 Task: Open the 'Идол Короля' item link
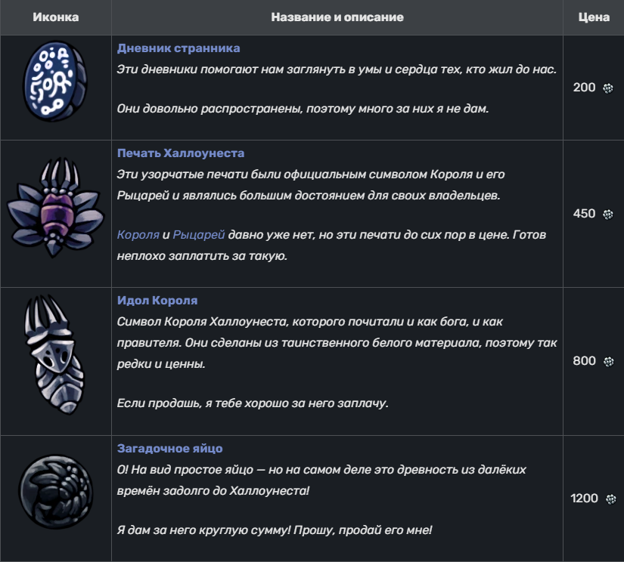click(x=157, y=300)
